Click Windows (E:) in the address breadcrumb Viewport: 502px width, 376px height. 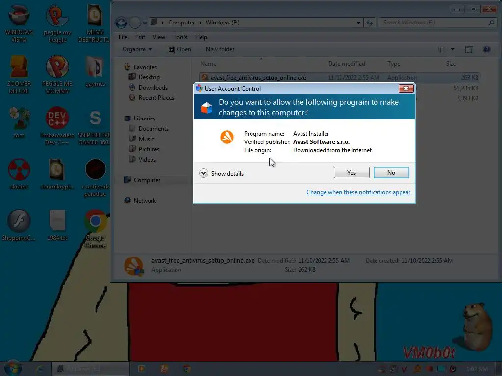(223, 23)
